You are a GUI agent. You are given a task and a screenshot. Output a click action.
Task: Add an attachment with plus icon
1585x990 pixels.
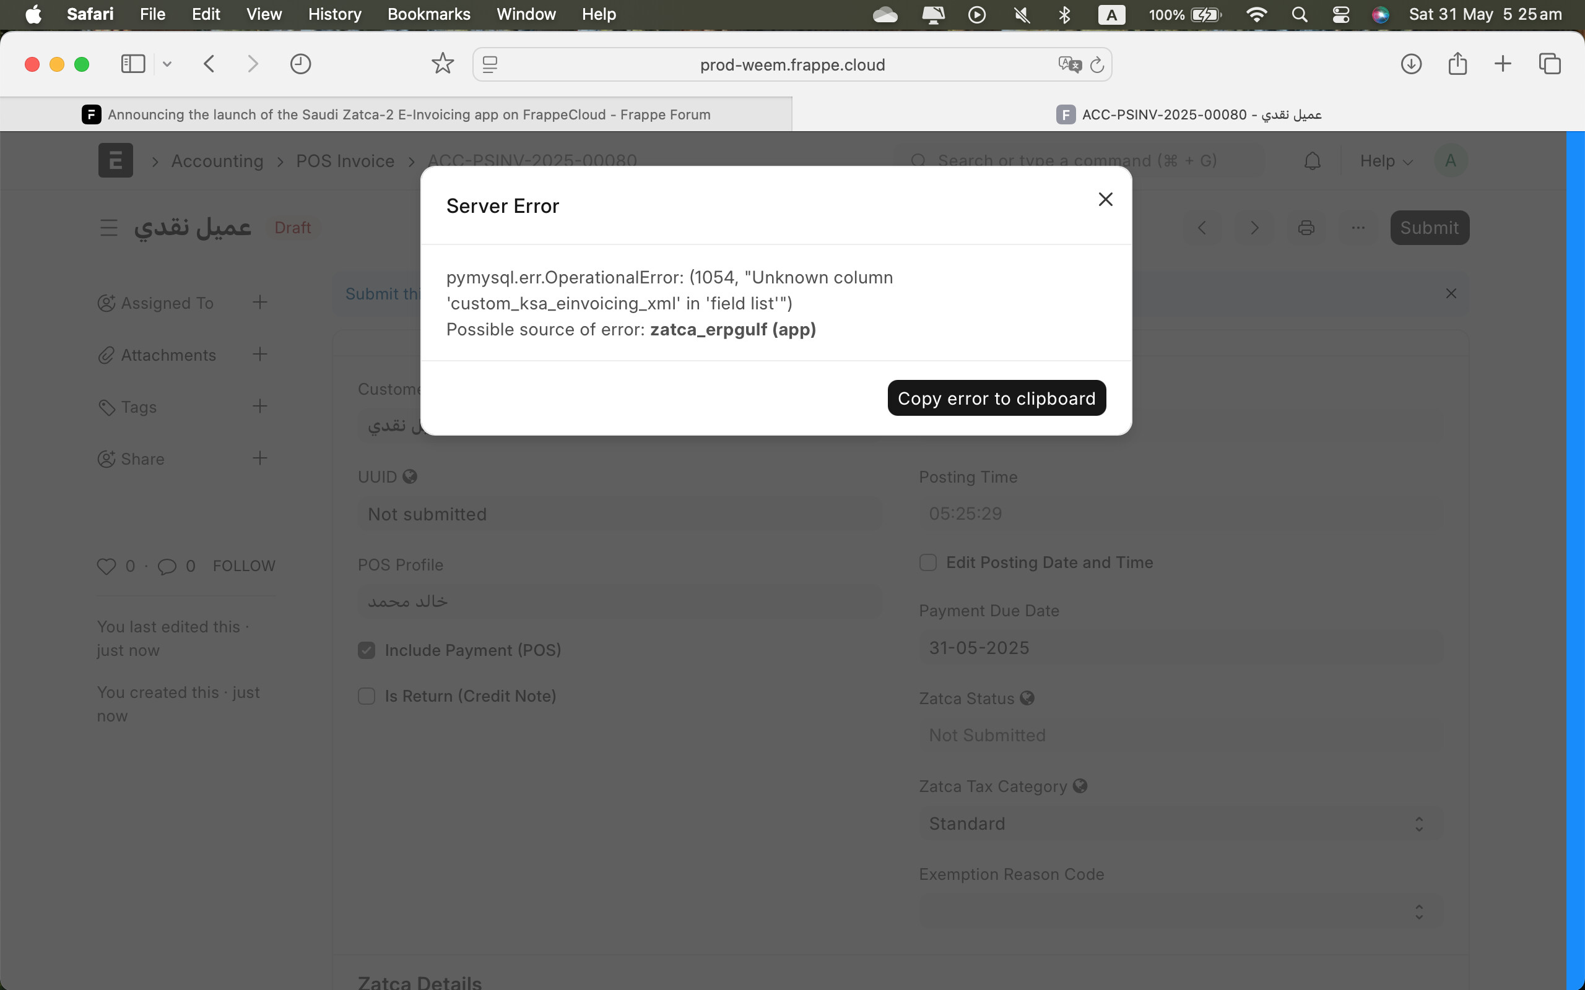pyautogui.click(x=259, y=354)
